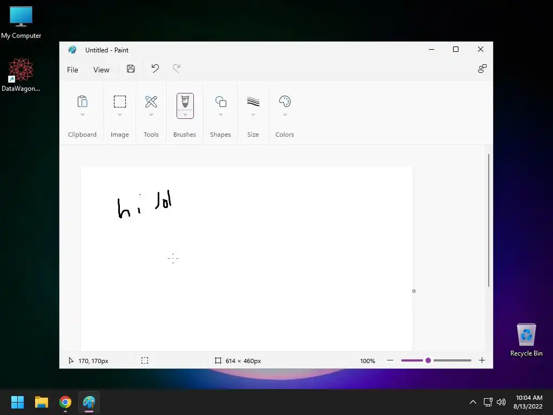This screenshot has height=415, width=553.
Task: Click the 100% zoom level text
Action: [367, 360]
